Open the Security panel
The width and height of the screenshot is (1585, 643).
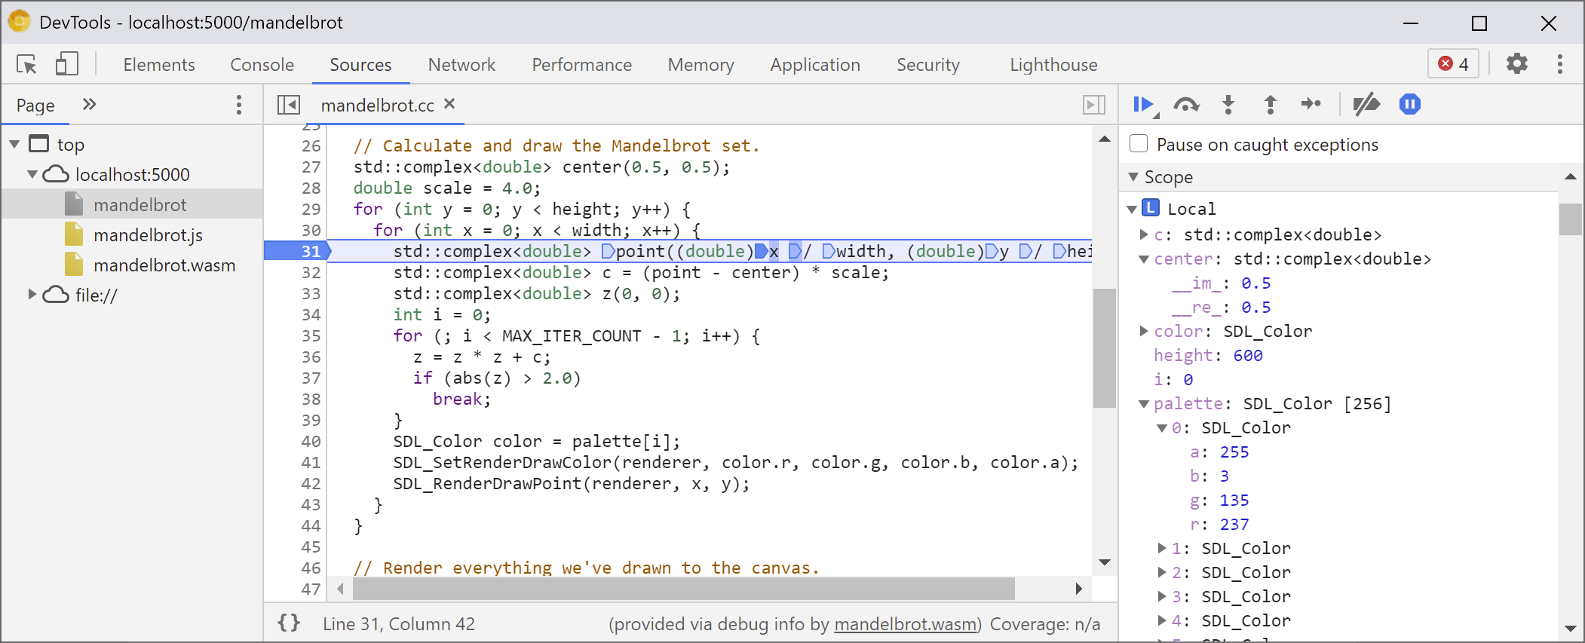928,65
